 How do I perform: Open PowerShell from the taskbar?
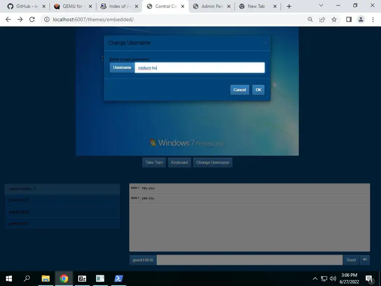click(x=119, y=279)
